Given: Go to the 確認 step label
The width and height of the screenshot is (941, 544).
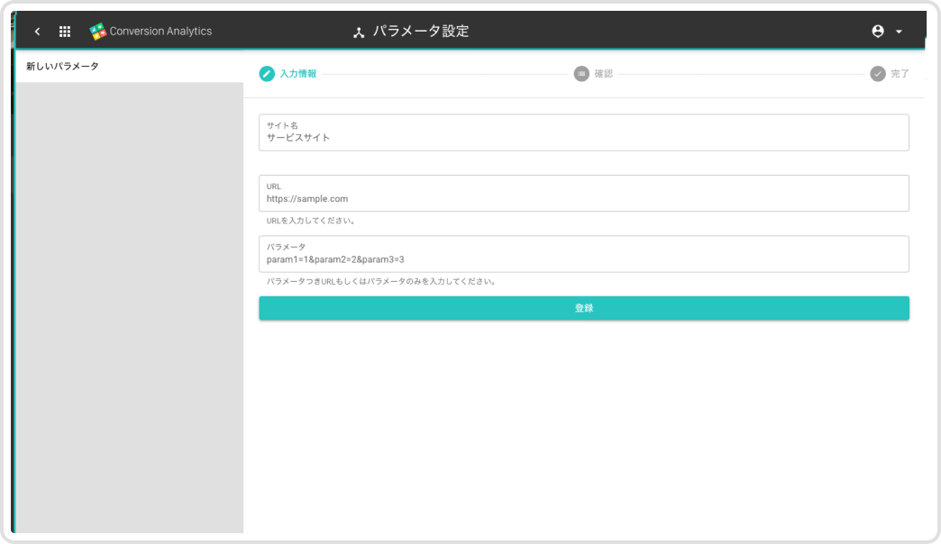Looking at the screenshot, I should coord(604,74).
